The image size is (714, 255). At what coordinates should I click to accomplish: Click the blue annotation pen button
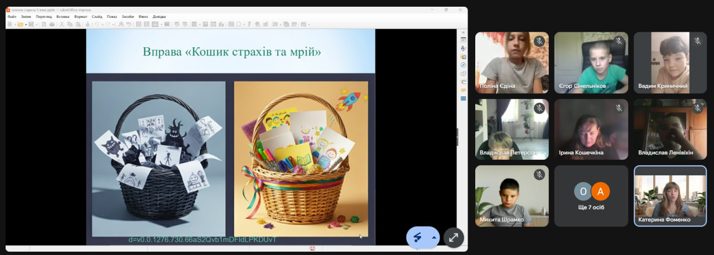pos(417,237)
